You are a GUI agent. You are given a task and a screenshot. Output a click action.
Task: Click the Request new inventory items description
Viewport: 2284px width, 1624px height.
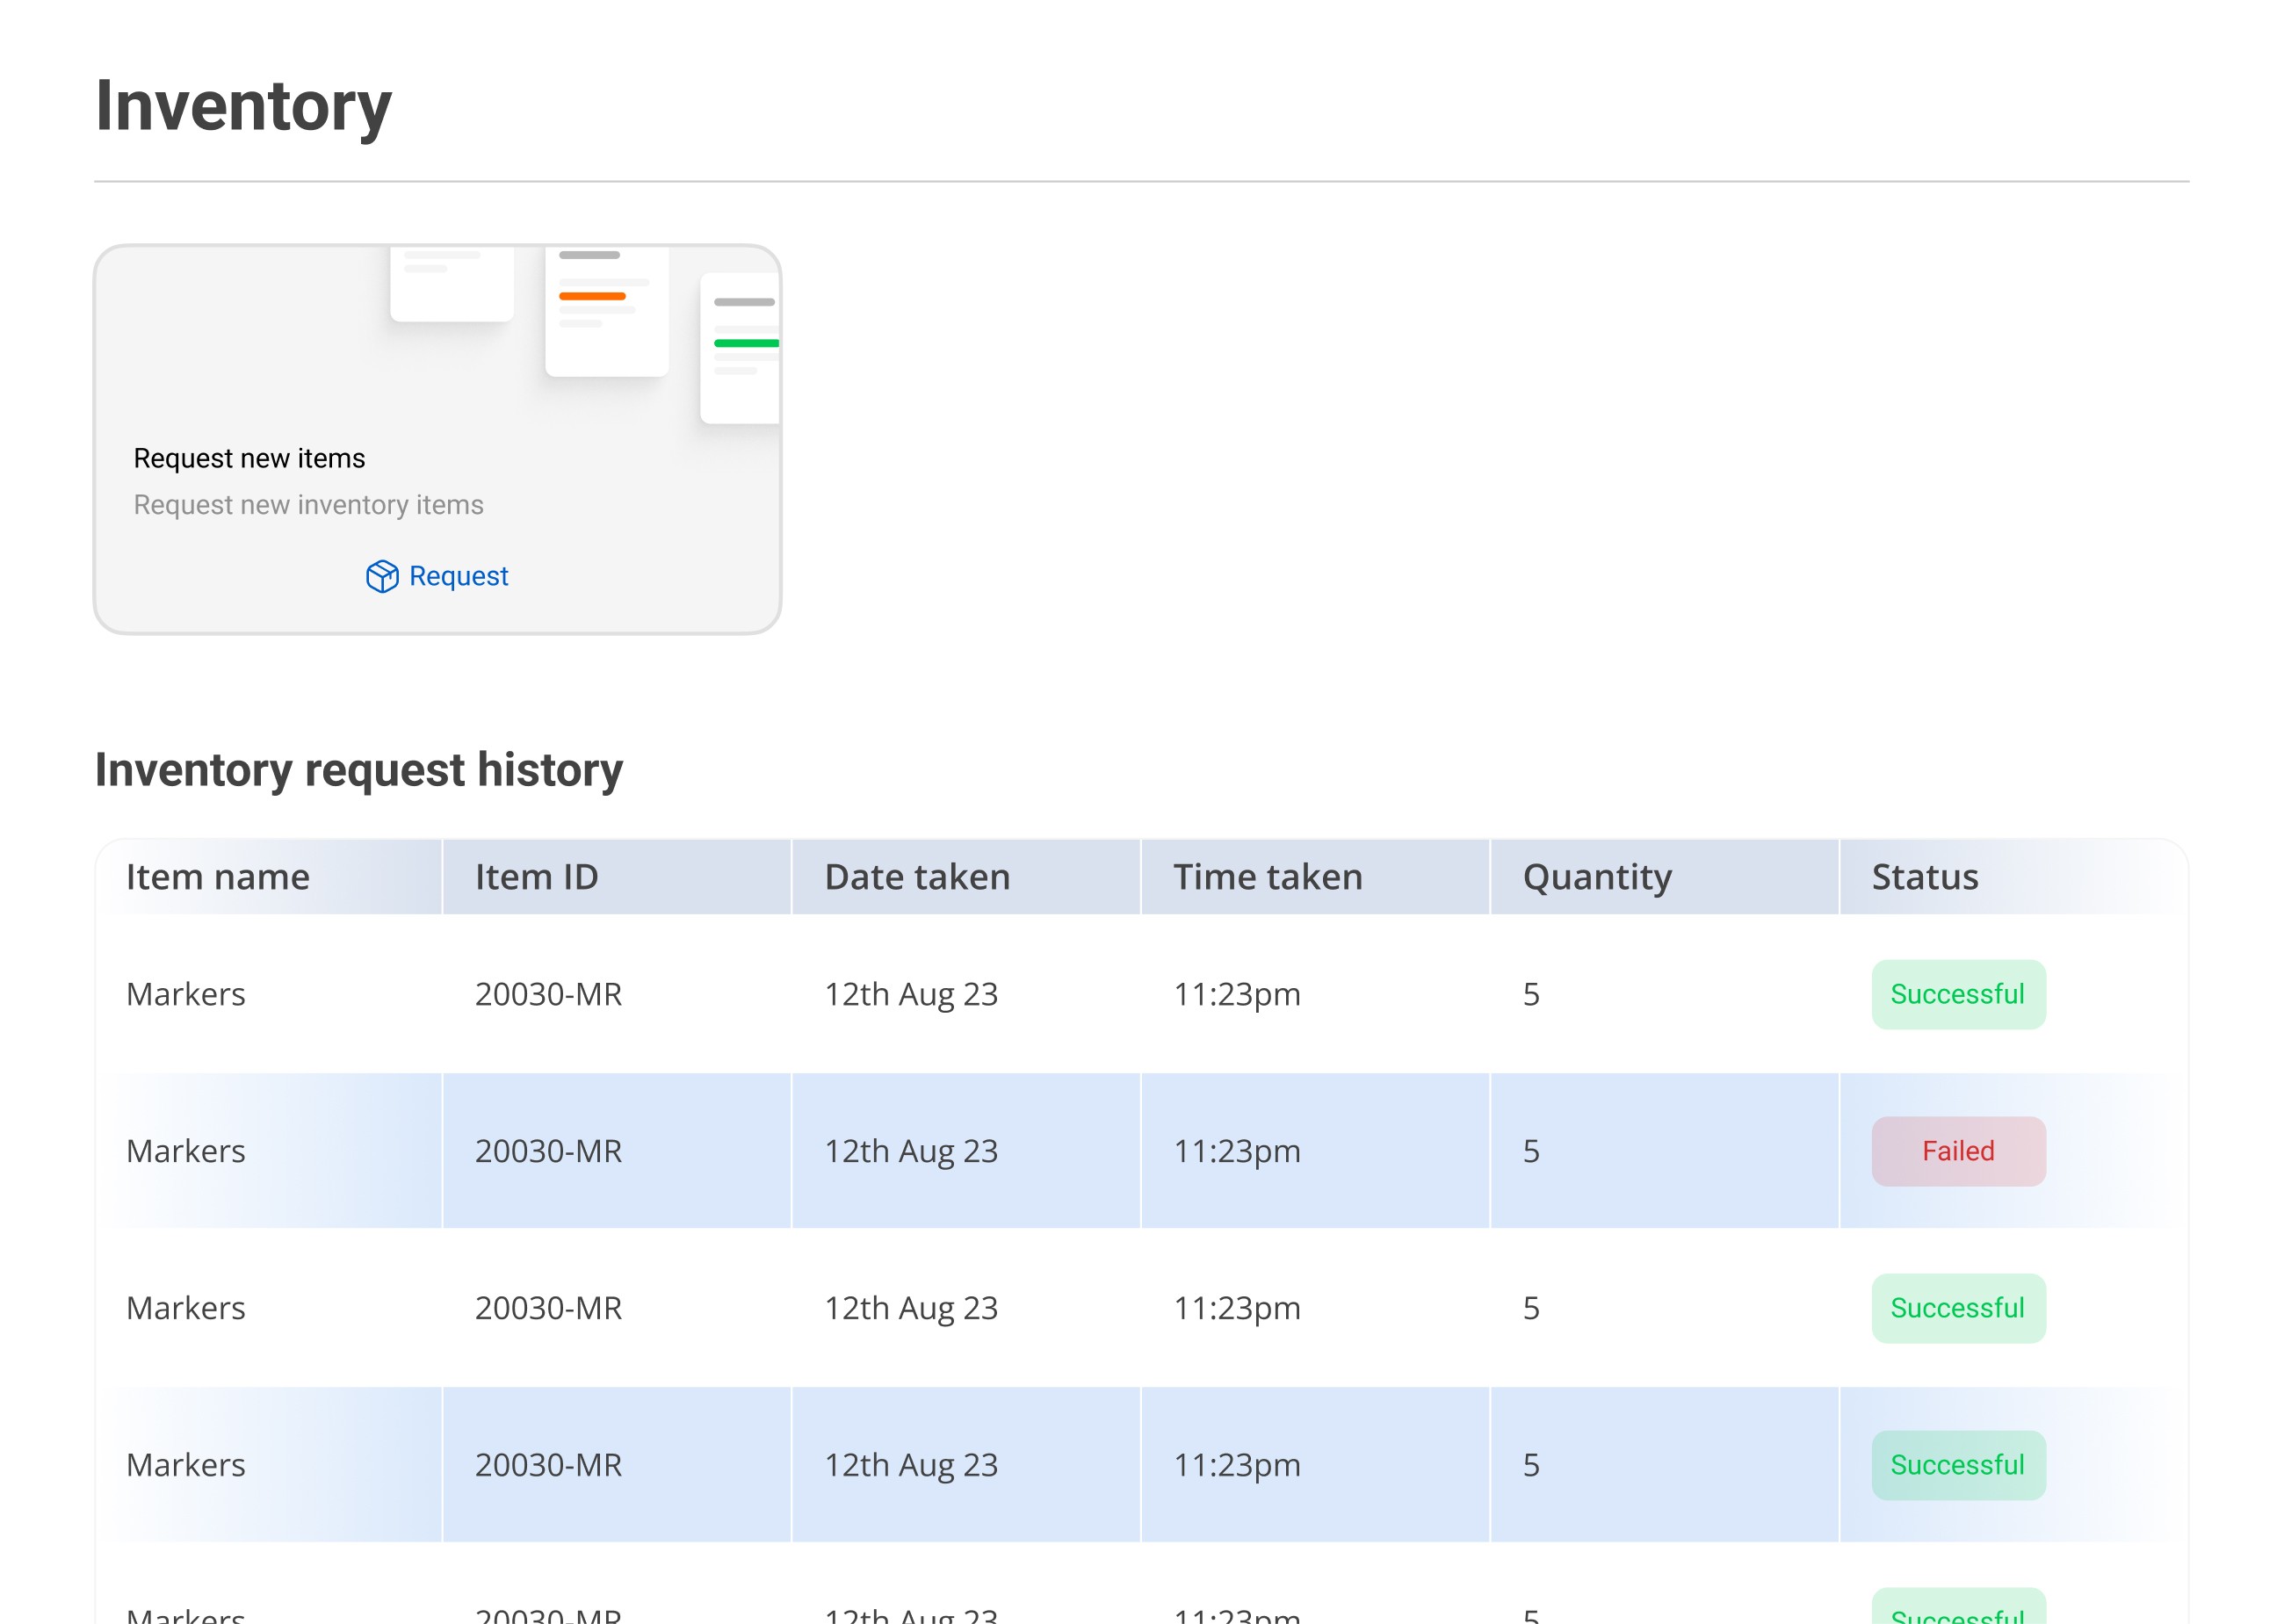tap(308, 505)
